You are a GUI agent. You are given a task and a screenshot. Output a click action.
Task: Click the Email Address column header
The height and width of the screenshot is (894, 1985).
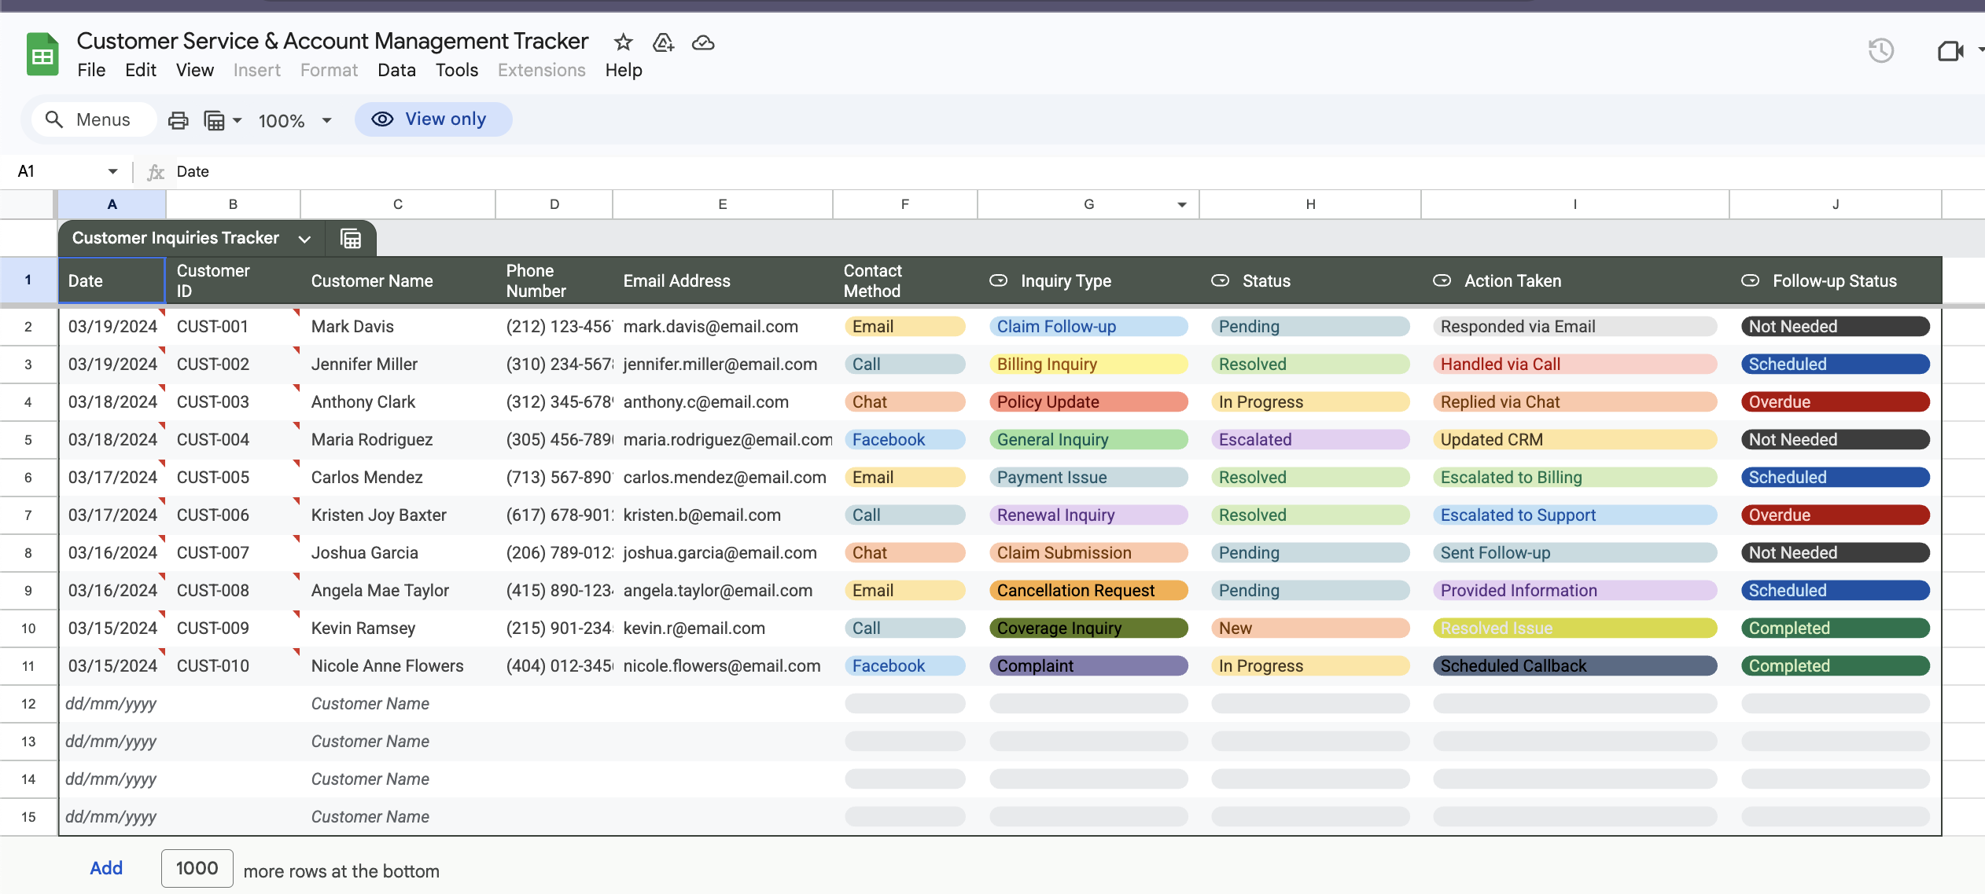click(x=723, y=280)
